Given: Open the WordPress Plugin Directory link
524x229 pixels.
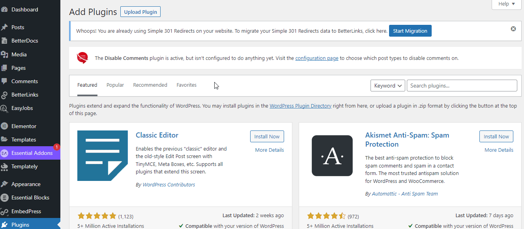Looking at the screenshot, I should pyautogui.click(x=301, y=106).
